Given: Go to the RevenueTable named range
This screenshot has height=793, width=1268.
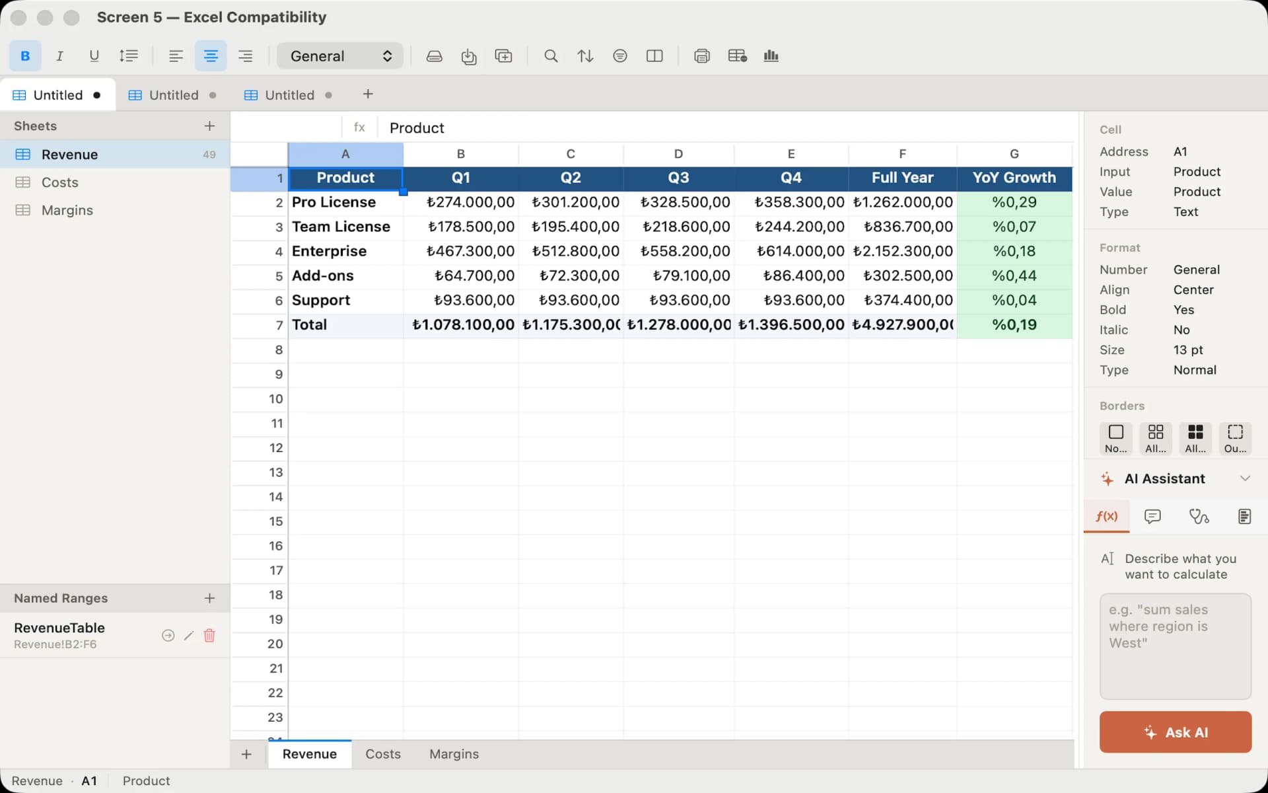Looking at the screenshot, I should pos(168,635).
